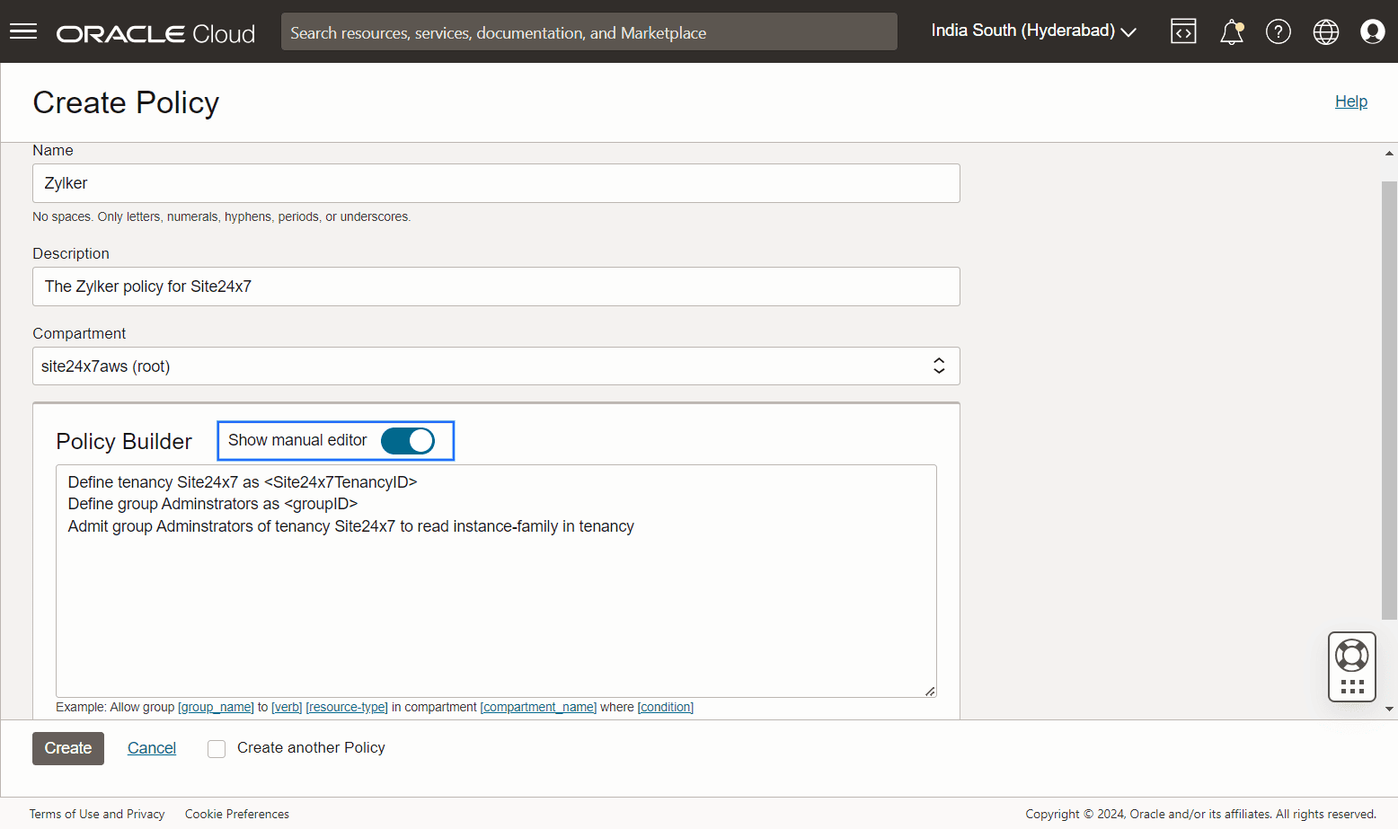Click the Cancel link
This screenshot has height=829, width=1398.
(152, 748)
